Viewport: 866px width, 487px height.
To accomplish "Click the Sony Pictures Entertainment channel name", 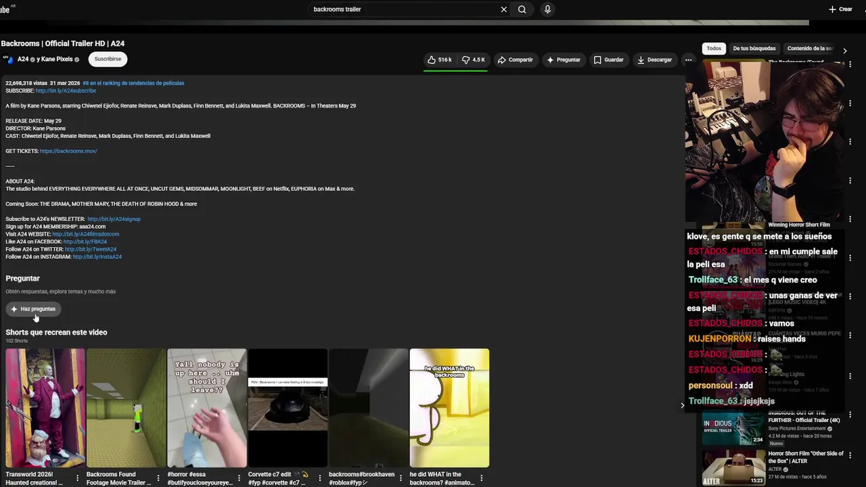I will tap(797, 429).
